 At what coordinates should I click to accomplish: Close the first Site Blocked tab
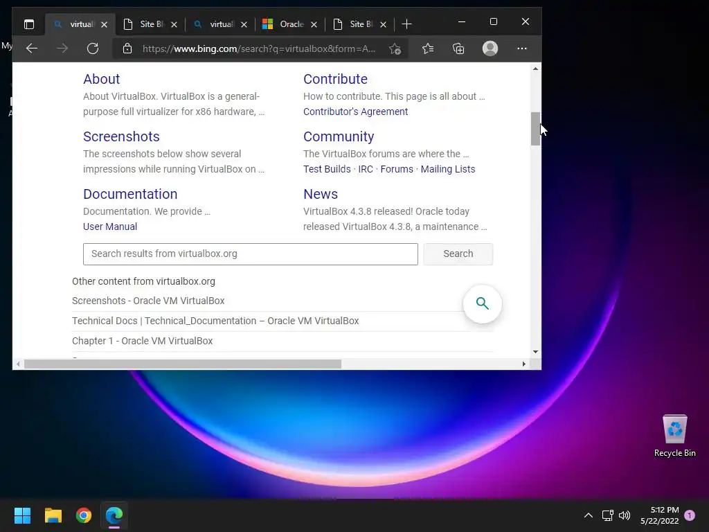(174, 24)
